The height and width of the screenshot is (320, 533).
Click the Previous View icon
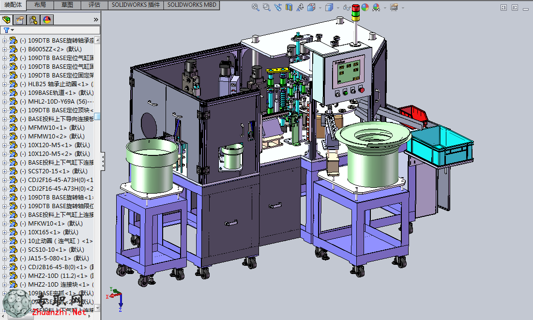pyautogui.click(x=278, y=7)
